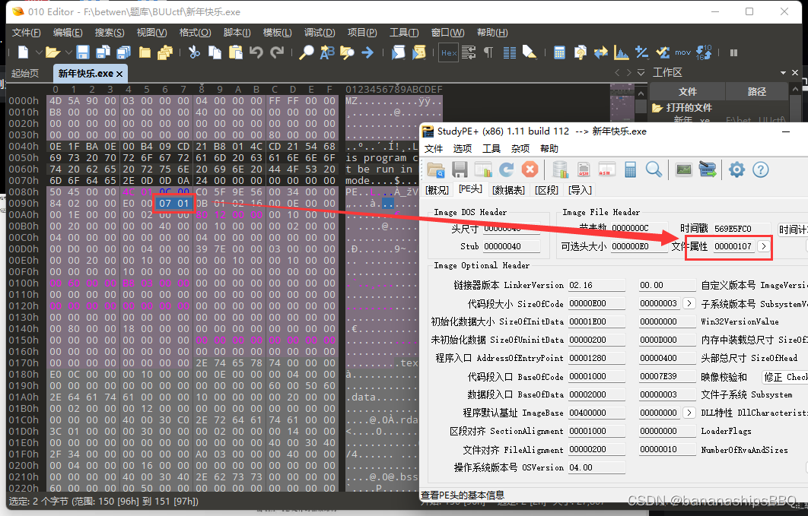
Task: Click the scissors Cut icon
Action: pyautogui.click(x=194, y=52)
